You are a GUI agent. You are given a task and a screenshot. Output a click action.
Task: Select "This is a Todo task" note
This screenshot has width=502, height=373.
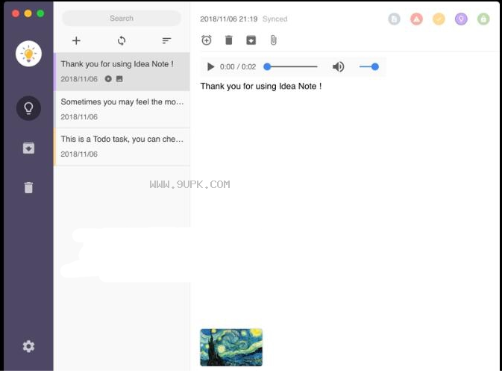tap(122, 147)
